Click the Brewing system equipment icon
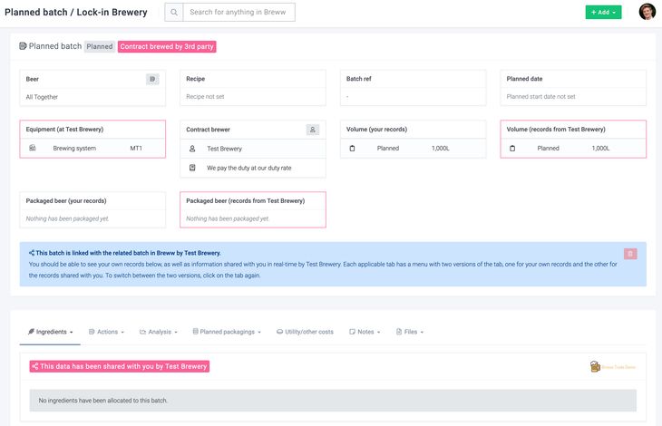Screen dimensions: 662x426 click(33, 148)
